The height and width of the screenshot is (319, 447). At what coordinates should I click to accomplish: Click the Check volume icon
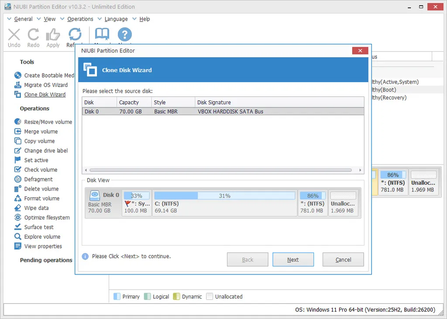coord(17,170)
